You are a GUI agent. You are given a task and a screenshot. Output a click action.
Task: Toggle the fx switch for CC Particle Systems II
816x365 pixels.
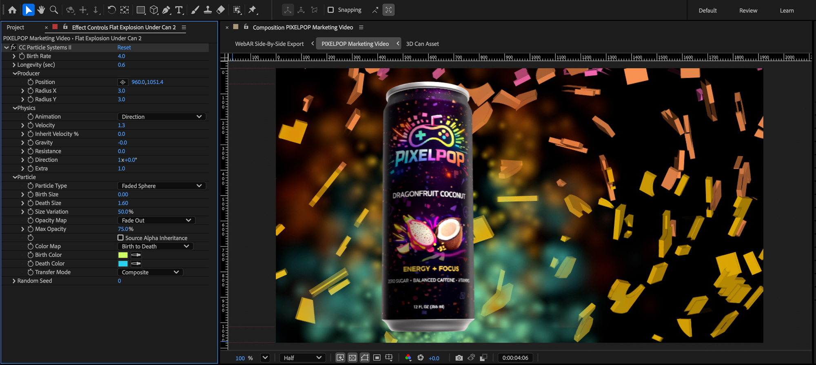coord(13,47)
